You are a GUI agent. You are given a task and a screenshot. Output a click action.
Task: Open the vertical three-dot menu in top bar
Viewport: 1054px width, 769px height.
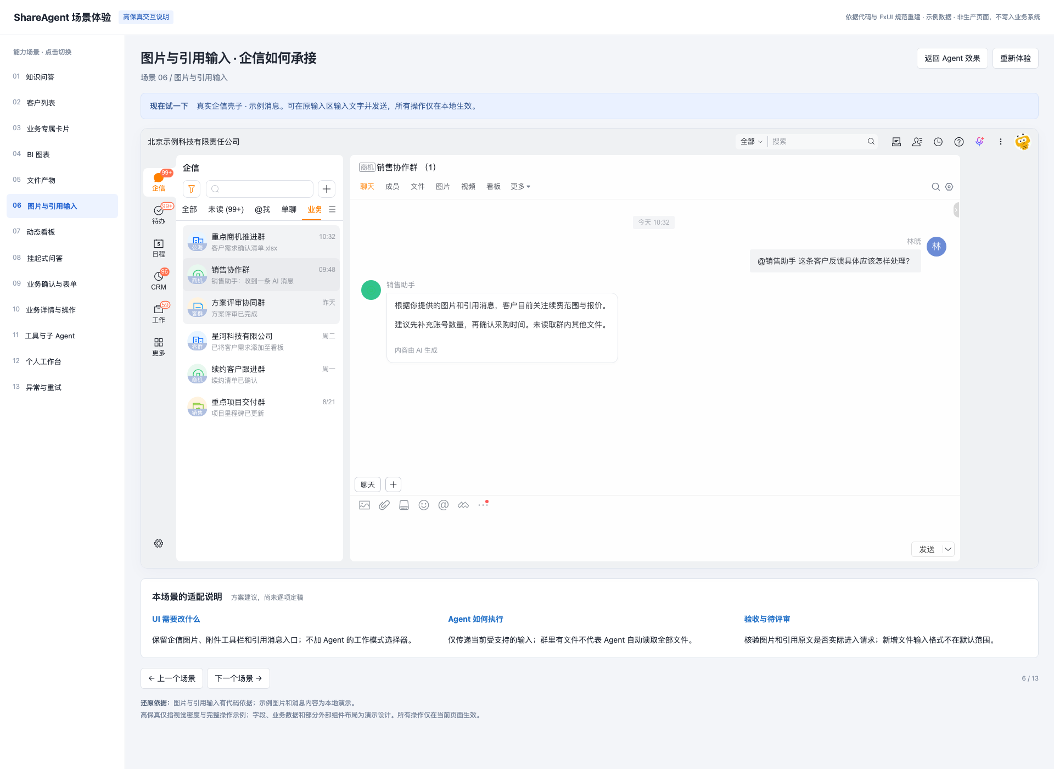1001,142
